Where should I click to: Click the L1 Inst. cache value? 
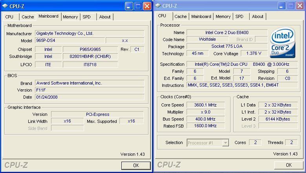pyautogui.click(x=278, y=112)
